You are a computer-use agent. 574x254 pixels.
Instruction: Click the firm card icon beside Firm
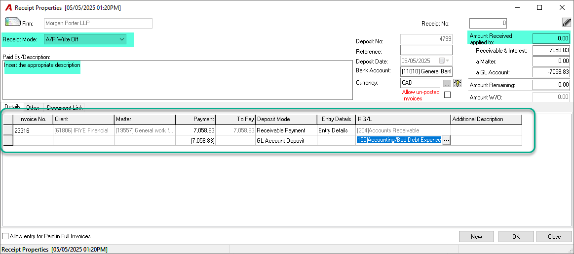click(12, 22)
